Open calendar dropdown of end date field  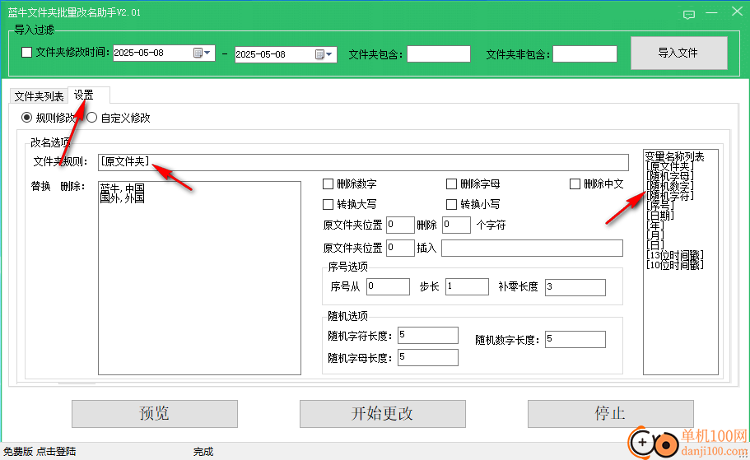(x=324, y=54)
